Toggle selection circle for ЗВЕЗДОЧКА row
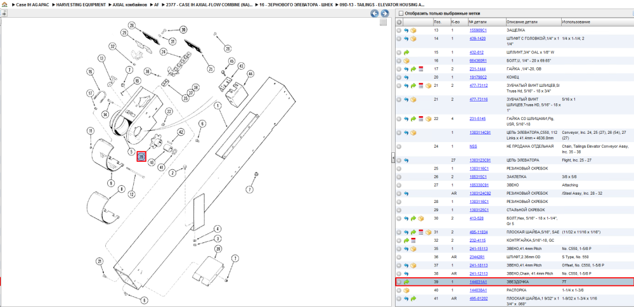 coord(399,282)
